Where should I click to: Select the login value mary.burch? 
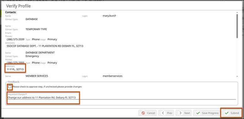(x=109, y=16)
